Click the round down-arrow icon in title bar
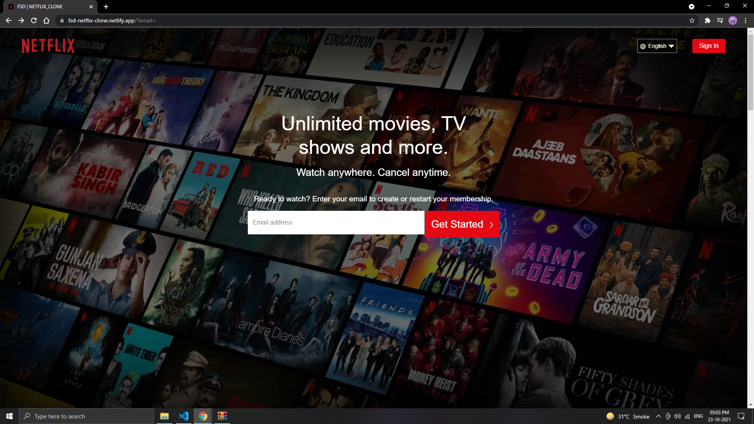The height and width of the screenshot is (424, 754). (692, 6)
